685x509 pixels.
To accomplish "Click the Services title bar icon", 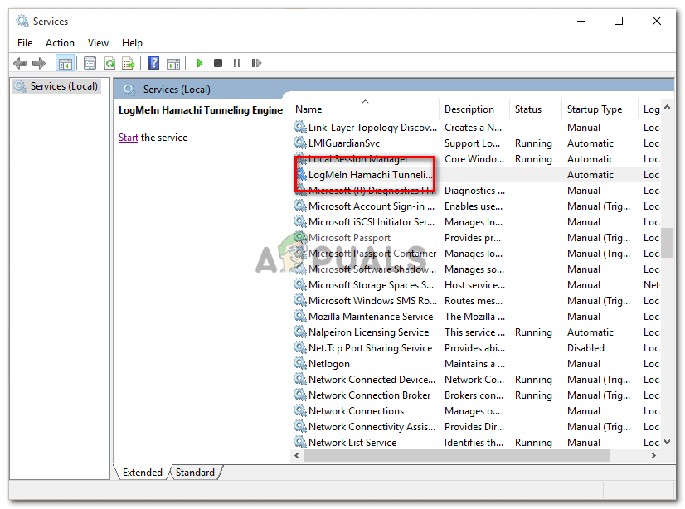I will click(22, 21).
